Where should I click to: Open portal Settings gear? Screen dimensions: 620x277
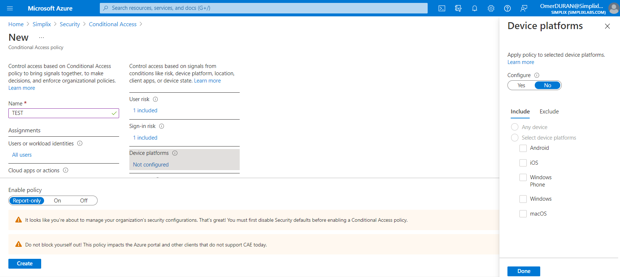pos(491,8)
